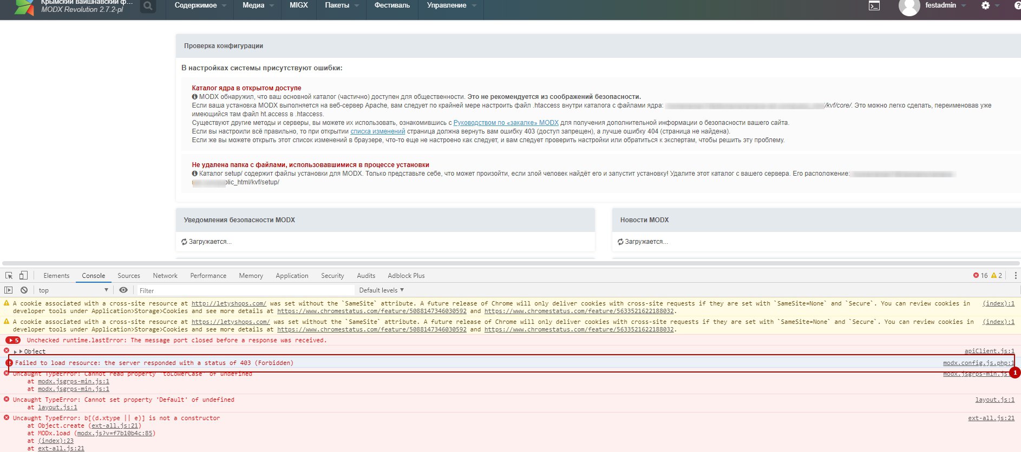Open ext-all.js:21 source link on right

pos(991,418)
